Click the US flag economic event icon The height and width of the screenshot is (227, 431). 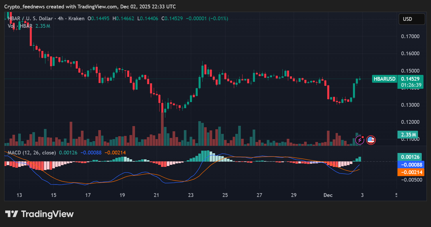pyautogui.click(x=371, y=140)
